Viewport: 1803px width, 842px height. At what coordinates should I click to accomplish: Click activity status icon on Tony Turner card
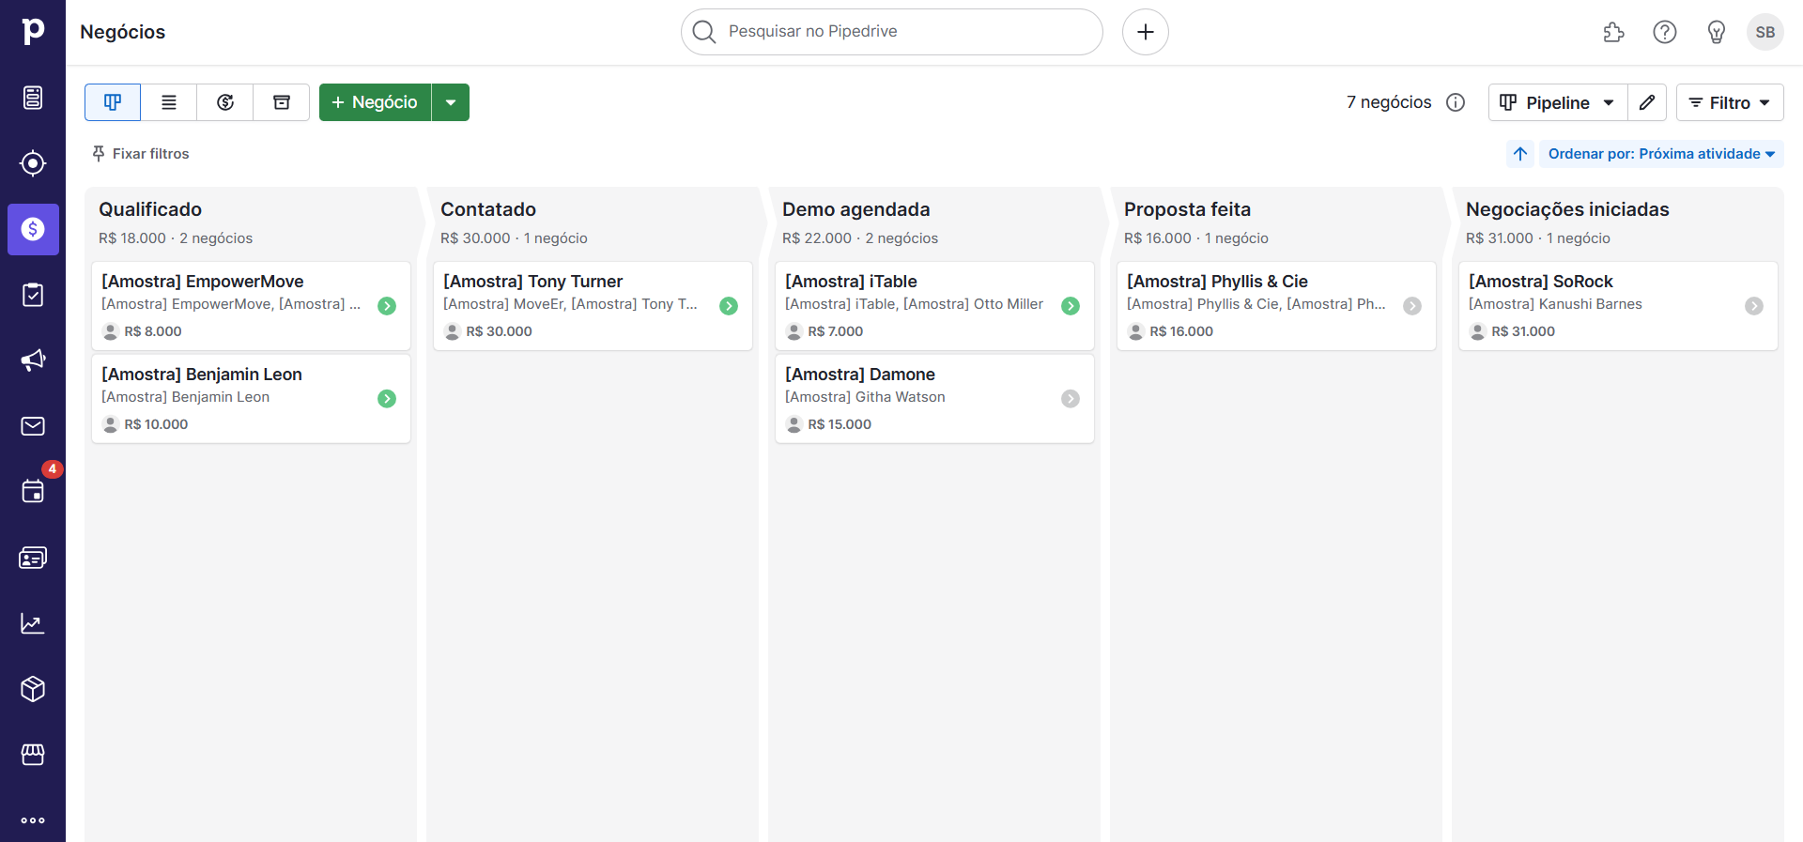click(x=729, y=306)
